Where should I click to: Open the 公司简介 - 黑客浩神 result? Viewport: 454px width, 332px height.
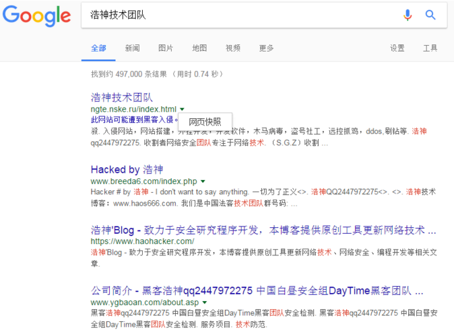(x=257, y=290)
